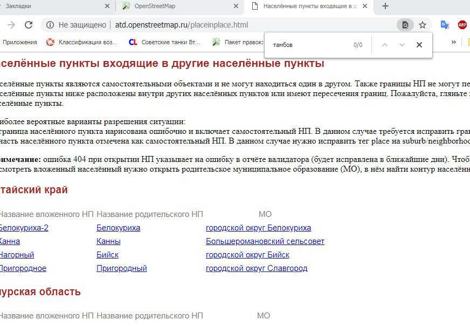Go to previous find result arrow
Screen dimensions: 470x326
click(x=384, y=45)
